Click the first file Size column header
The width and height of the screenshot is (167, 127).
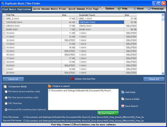tap(68, 15)
